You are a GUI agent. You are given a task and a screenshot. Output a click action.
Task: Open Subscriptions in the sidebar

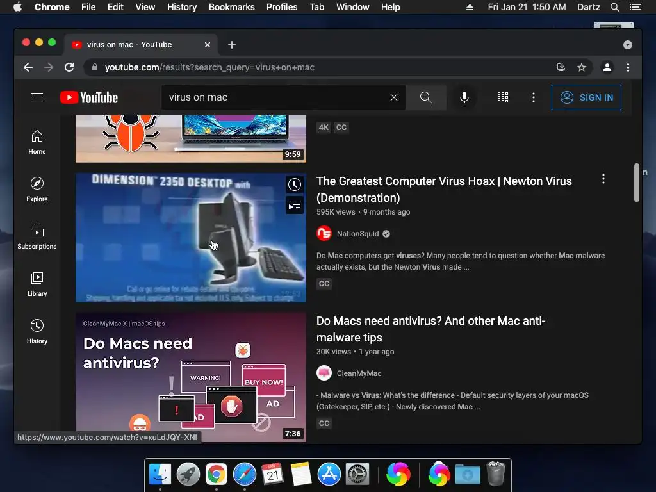click(x=37, y=237)
